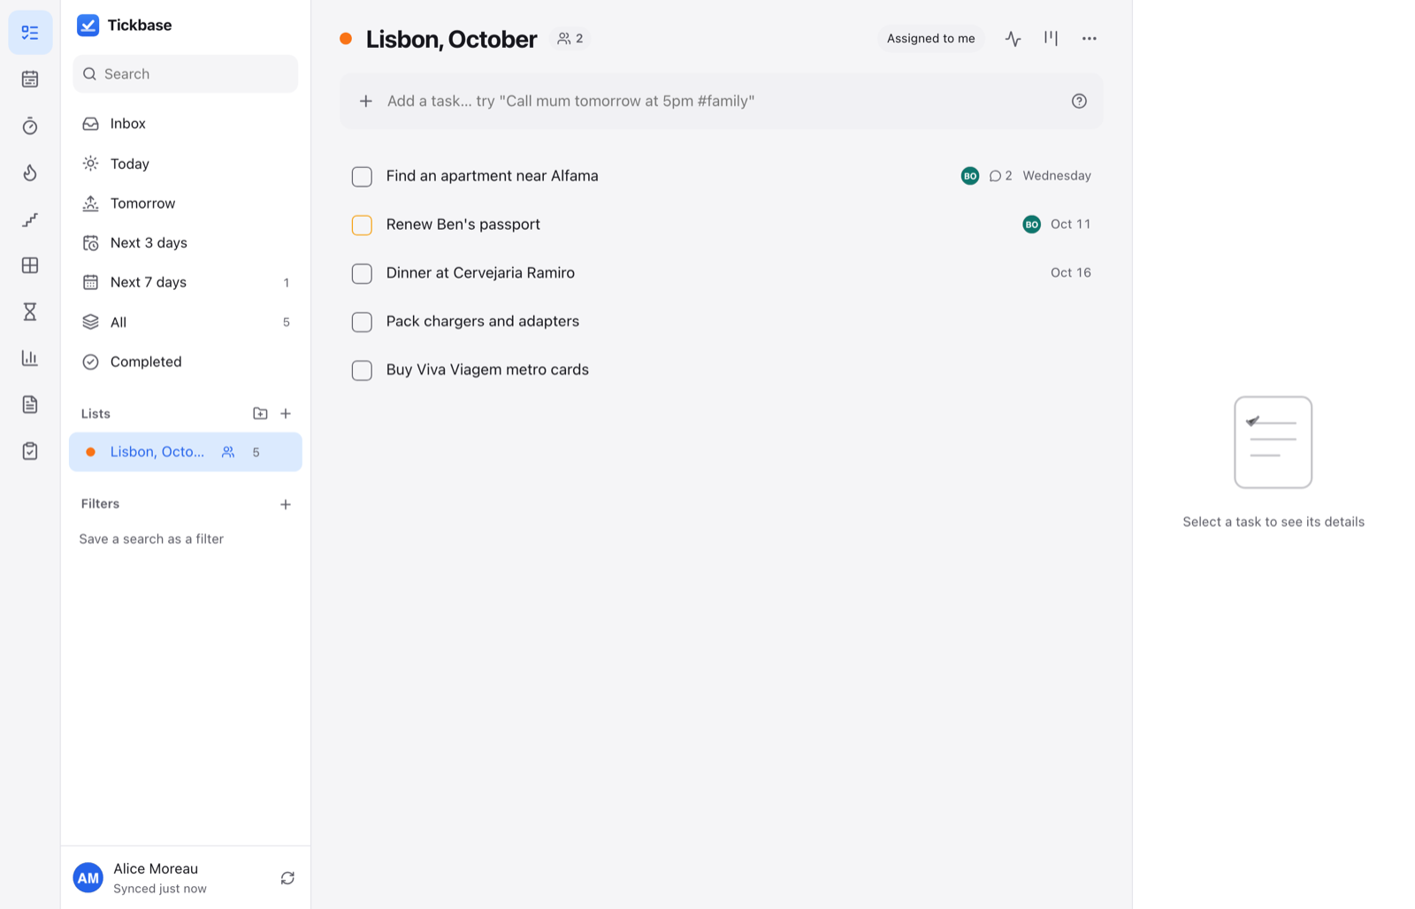Click the Search field
The height and width of the screenshot is (909, 1415).
186,73
